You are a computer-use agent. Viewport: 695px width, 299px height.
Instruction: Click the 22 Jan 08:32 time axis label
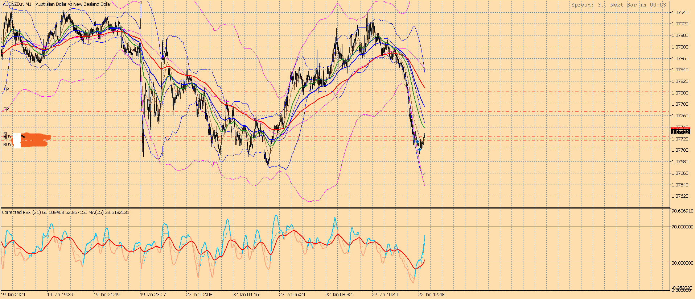339,295
